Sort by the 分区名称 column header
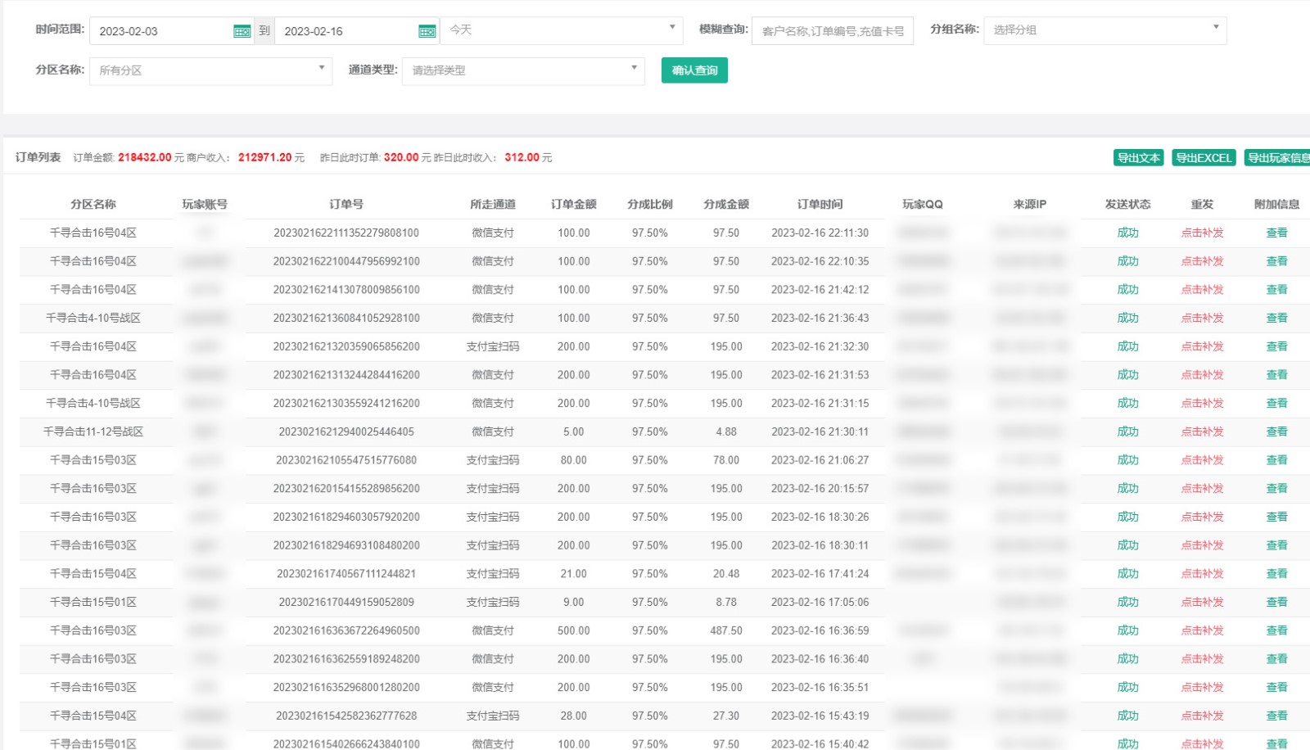The image size is (1310, 750). 93,205
